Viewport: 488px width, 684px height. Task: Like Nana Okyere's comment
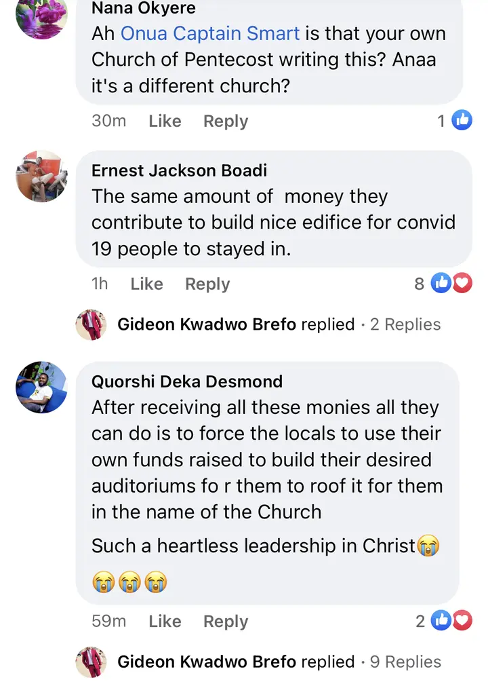point(165,121)
